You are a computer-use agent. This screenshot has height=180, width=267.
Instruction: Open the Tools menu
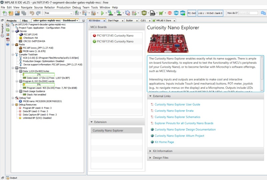[94, 7]
